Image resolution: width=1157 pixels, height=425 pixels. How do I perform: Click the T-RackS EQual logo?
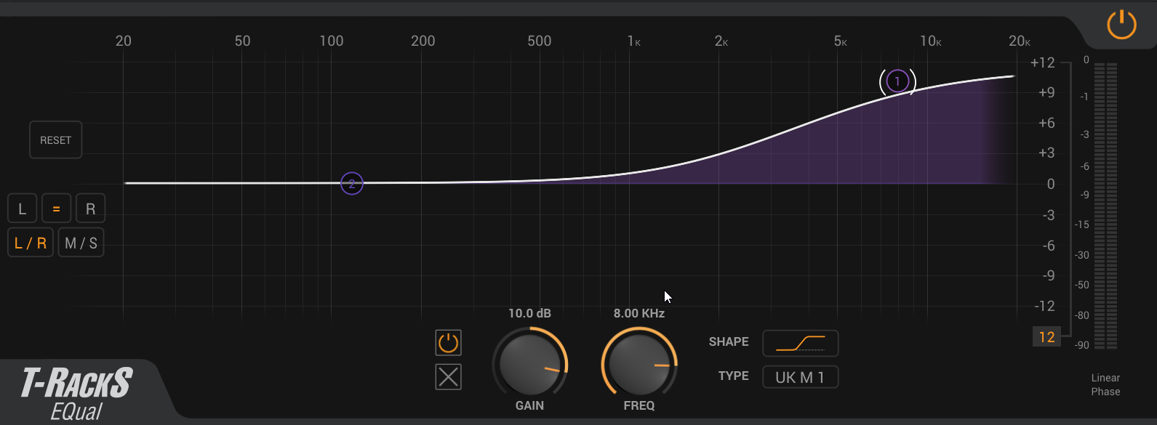click(x=76, y=393)
